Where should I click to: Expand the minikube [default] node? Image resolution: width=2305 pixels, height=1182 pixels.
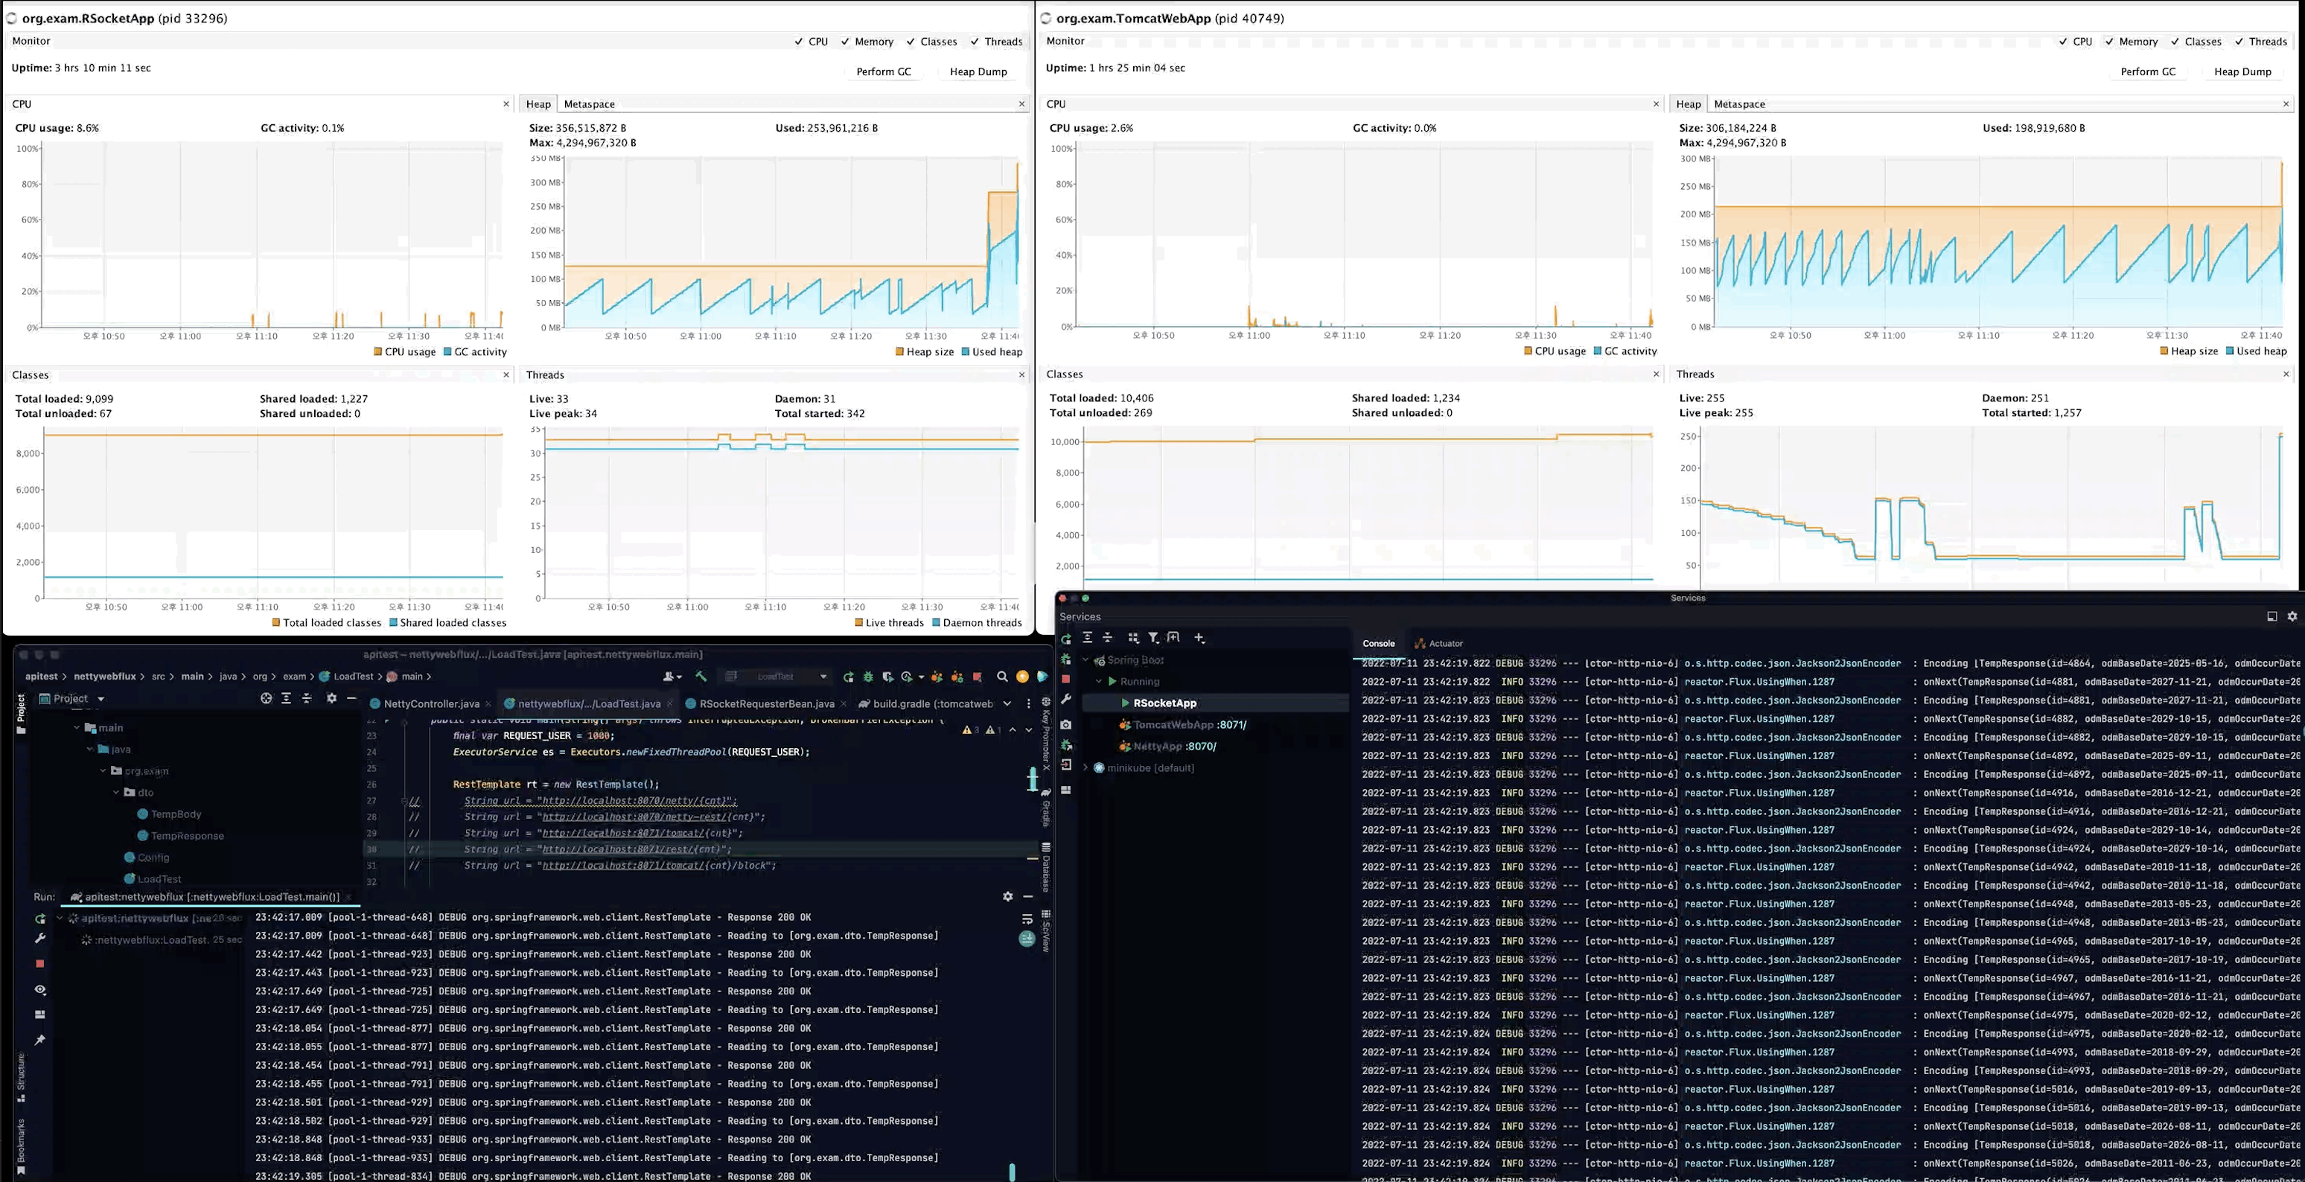[1085, 767]
